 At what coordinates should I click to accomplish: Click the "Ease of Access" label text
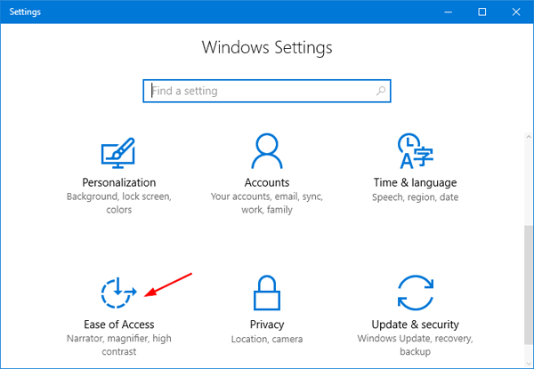coord(118,325)
